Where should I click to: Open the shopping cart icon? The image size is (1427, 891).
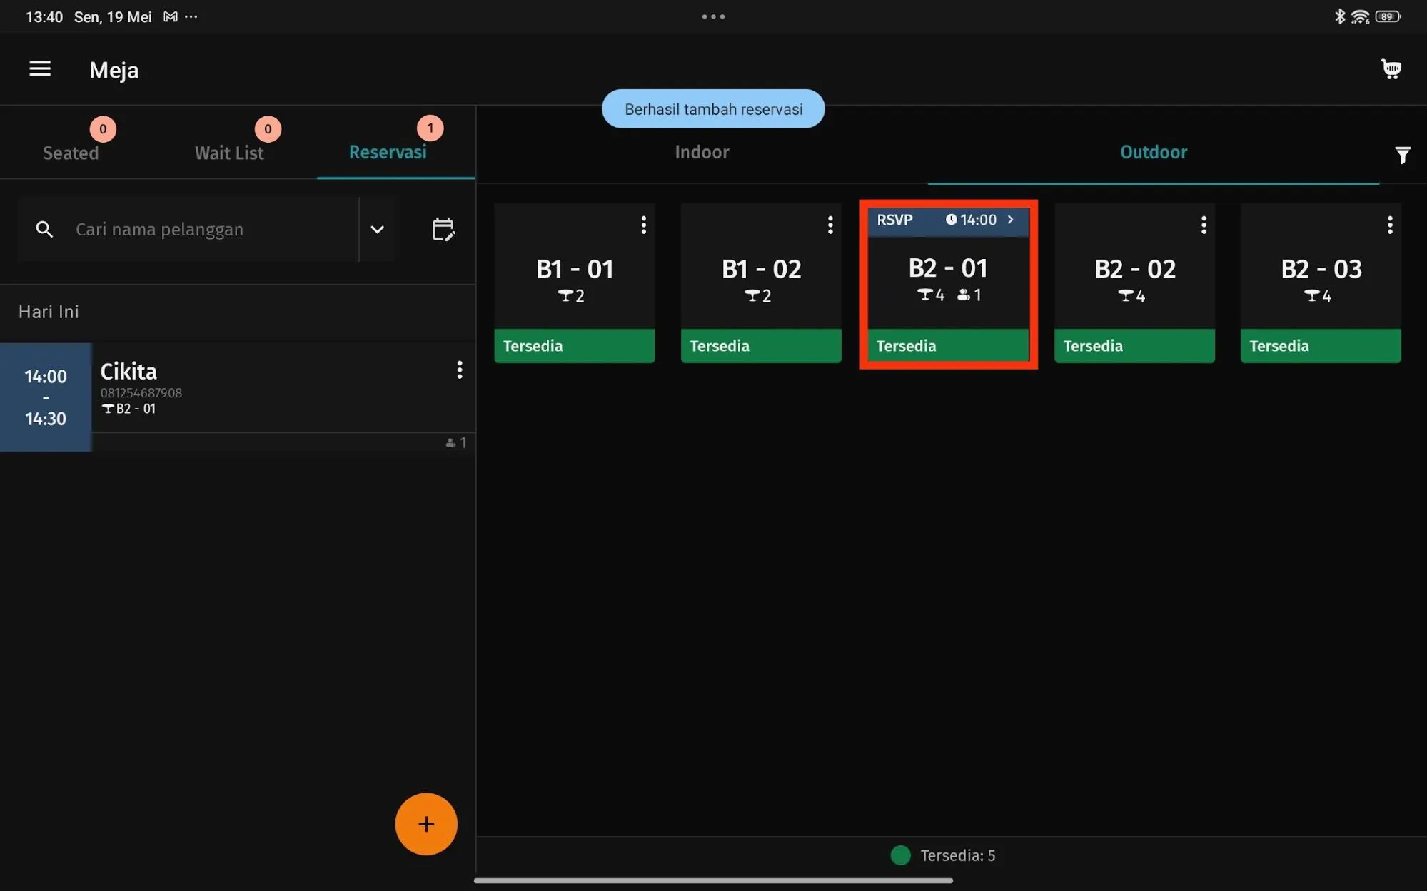pos(1391,69)
